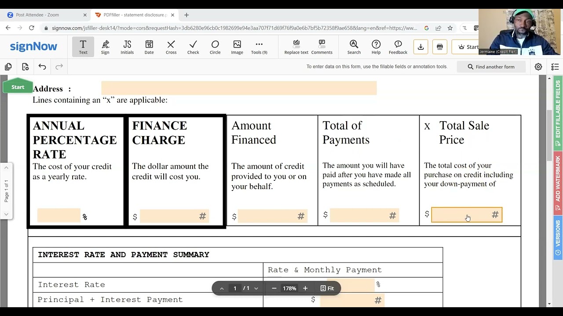Image resolution: width=563 pixels, height=316 pixels.
Task: Open Edit Fillable Fields side tab
Action: tap(558, 113)
